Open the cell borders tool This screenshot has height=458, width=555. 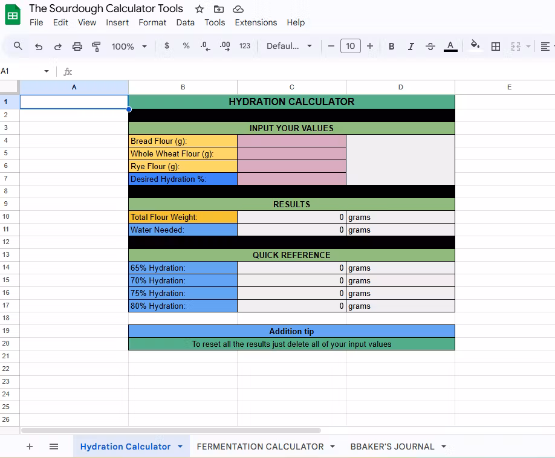click(496, 46)
